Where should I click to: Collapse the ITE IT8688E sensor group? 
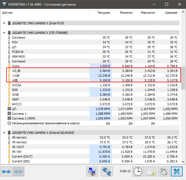(x=4, y=33)
